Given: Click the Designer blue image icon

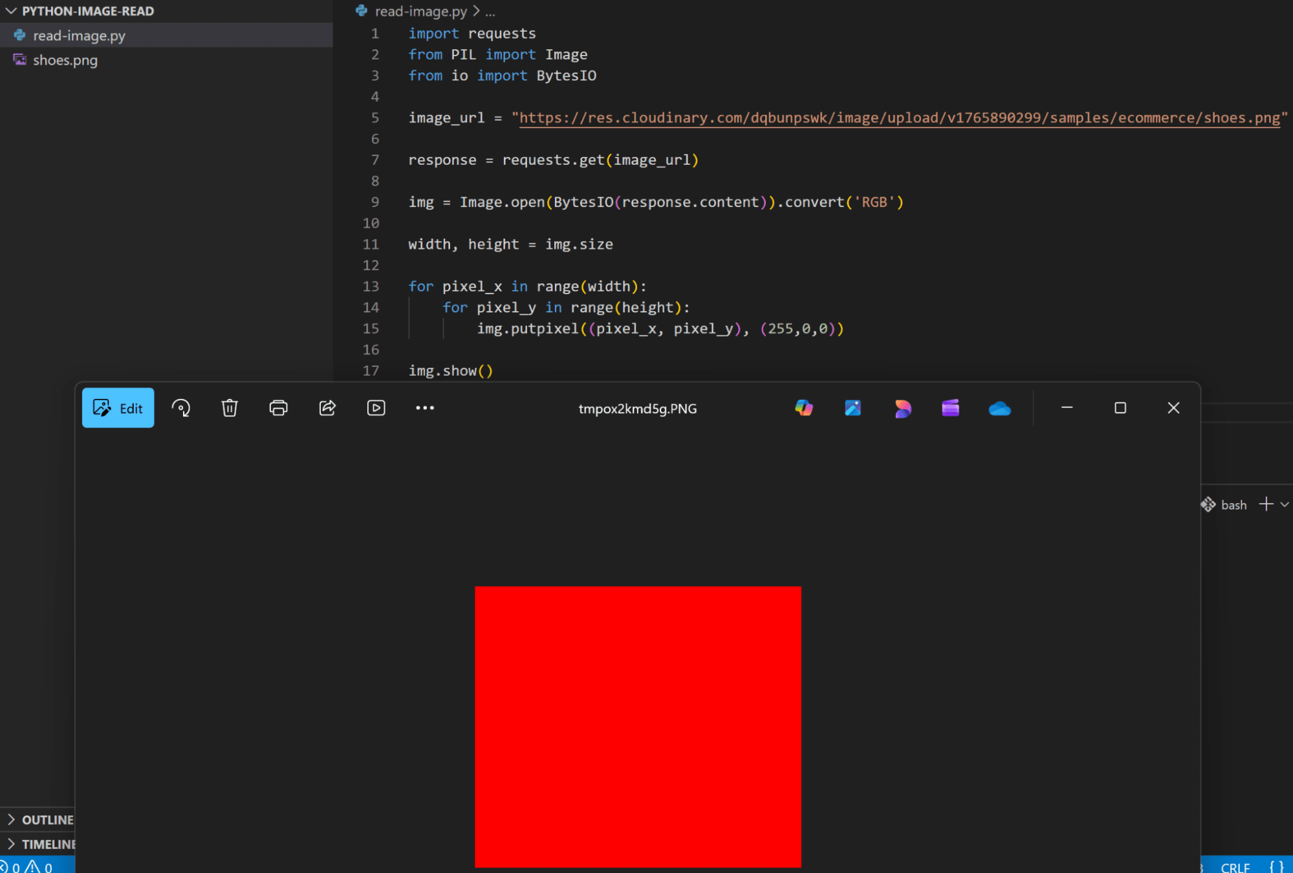Looking at the screenshot, I should [853, 408].
